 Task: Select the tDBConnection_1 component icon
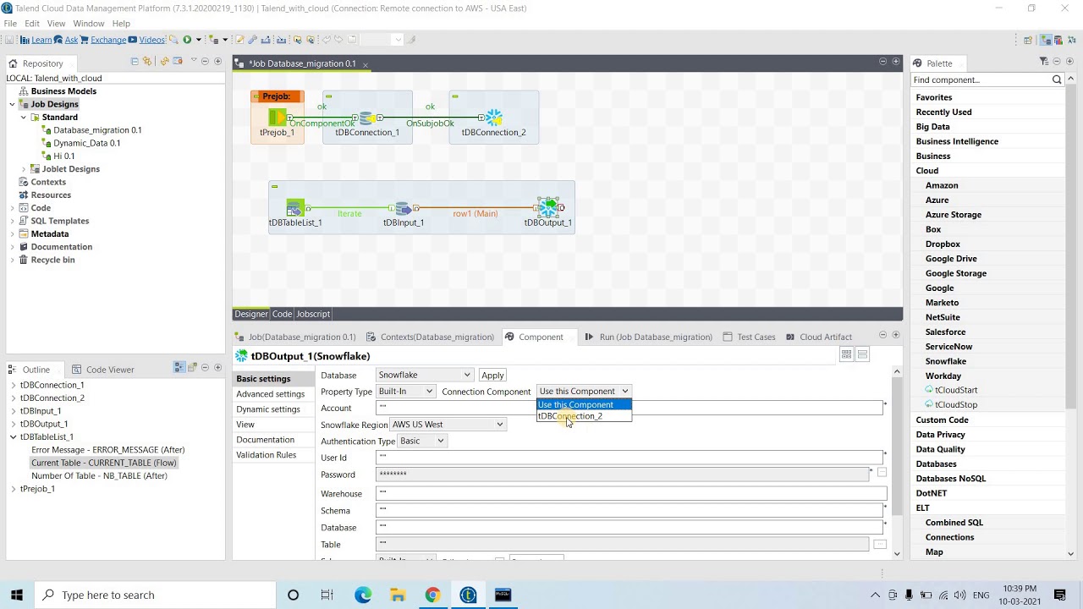click(366, 118)
